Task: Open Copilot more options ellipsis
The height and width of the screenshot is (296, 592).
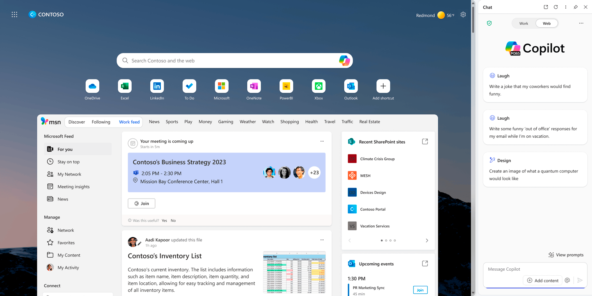Action: (581, 23)
